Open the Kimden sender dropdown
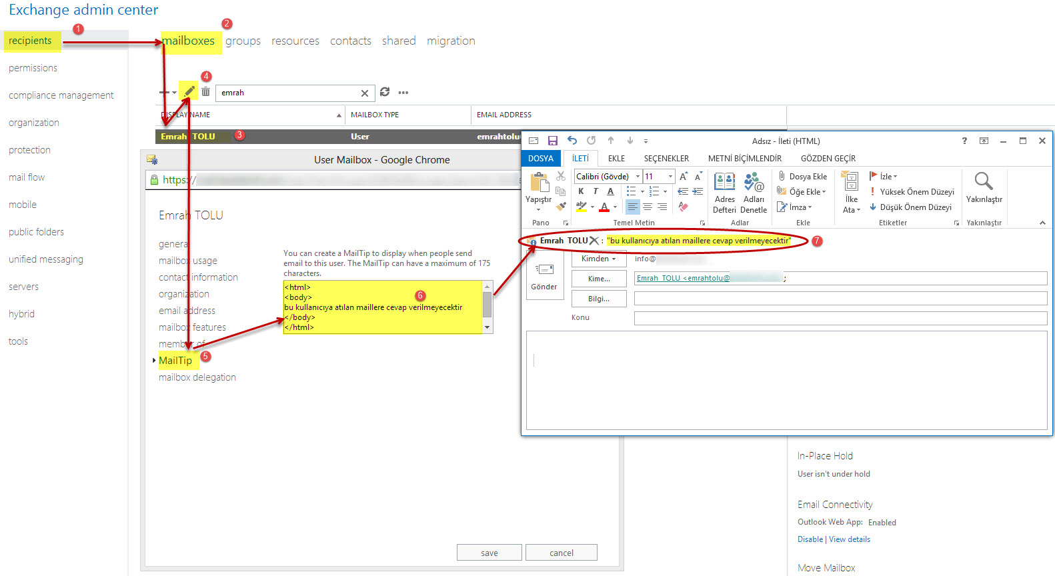1055x576 pixels. 599,259
